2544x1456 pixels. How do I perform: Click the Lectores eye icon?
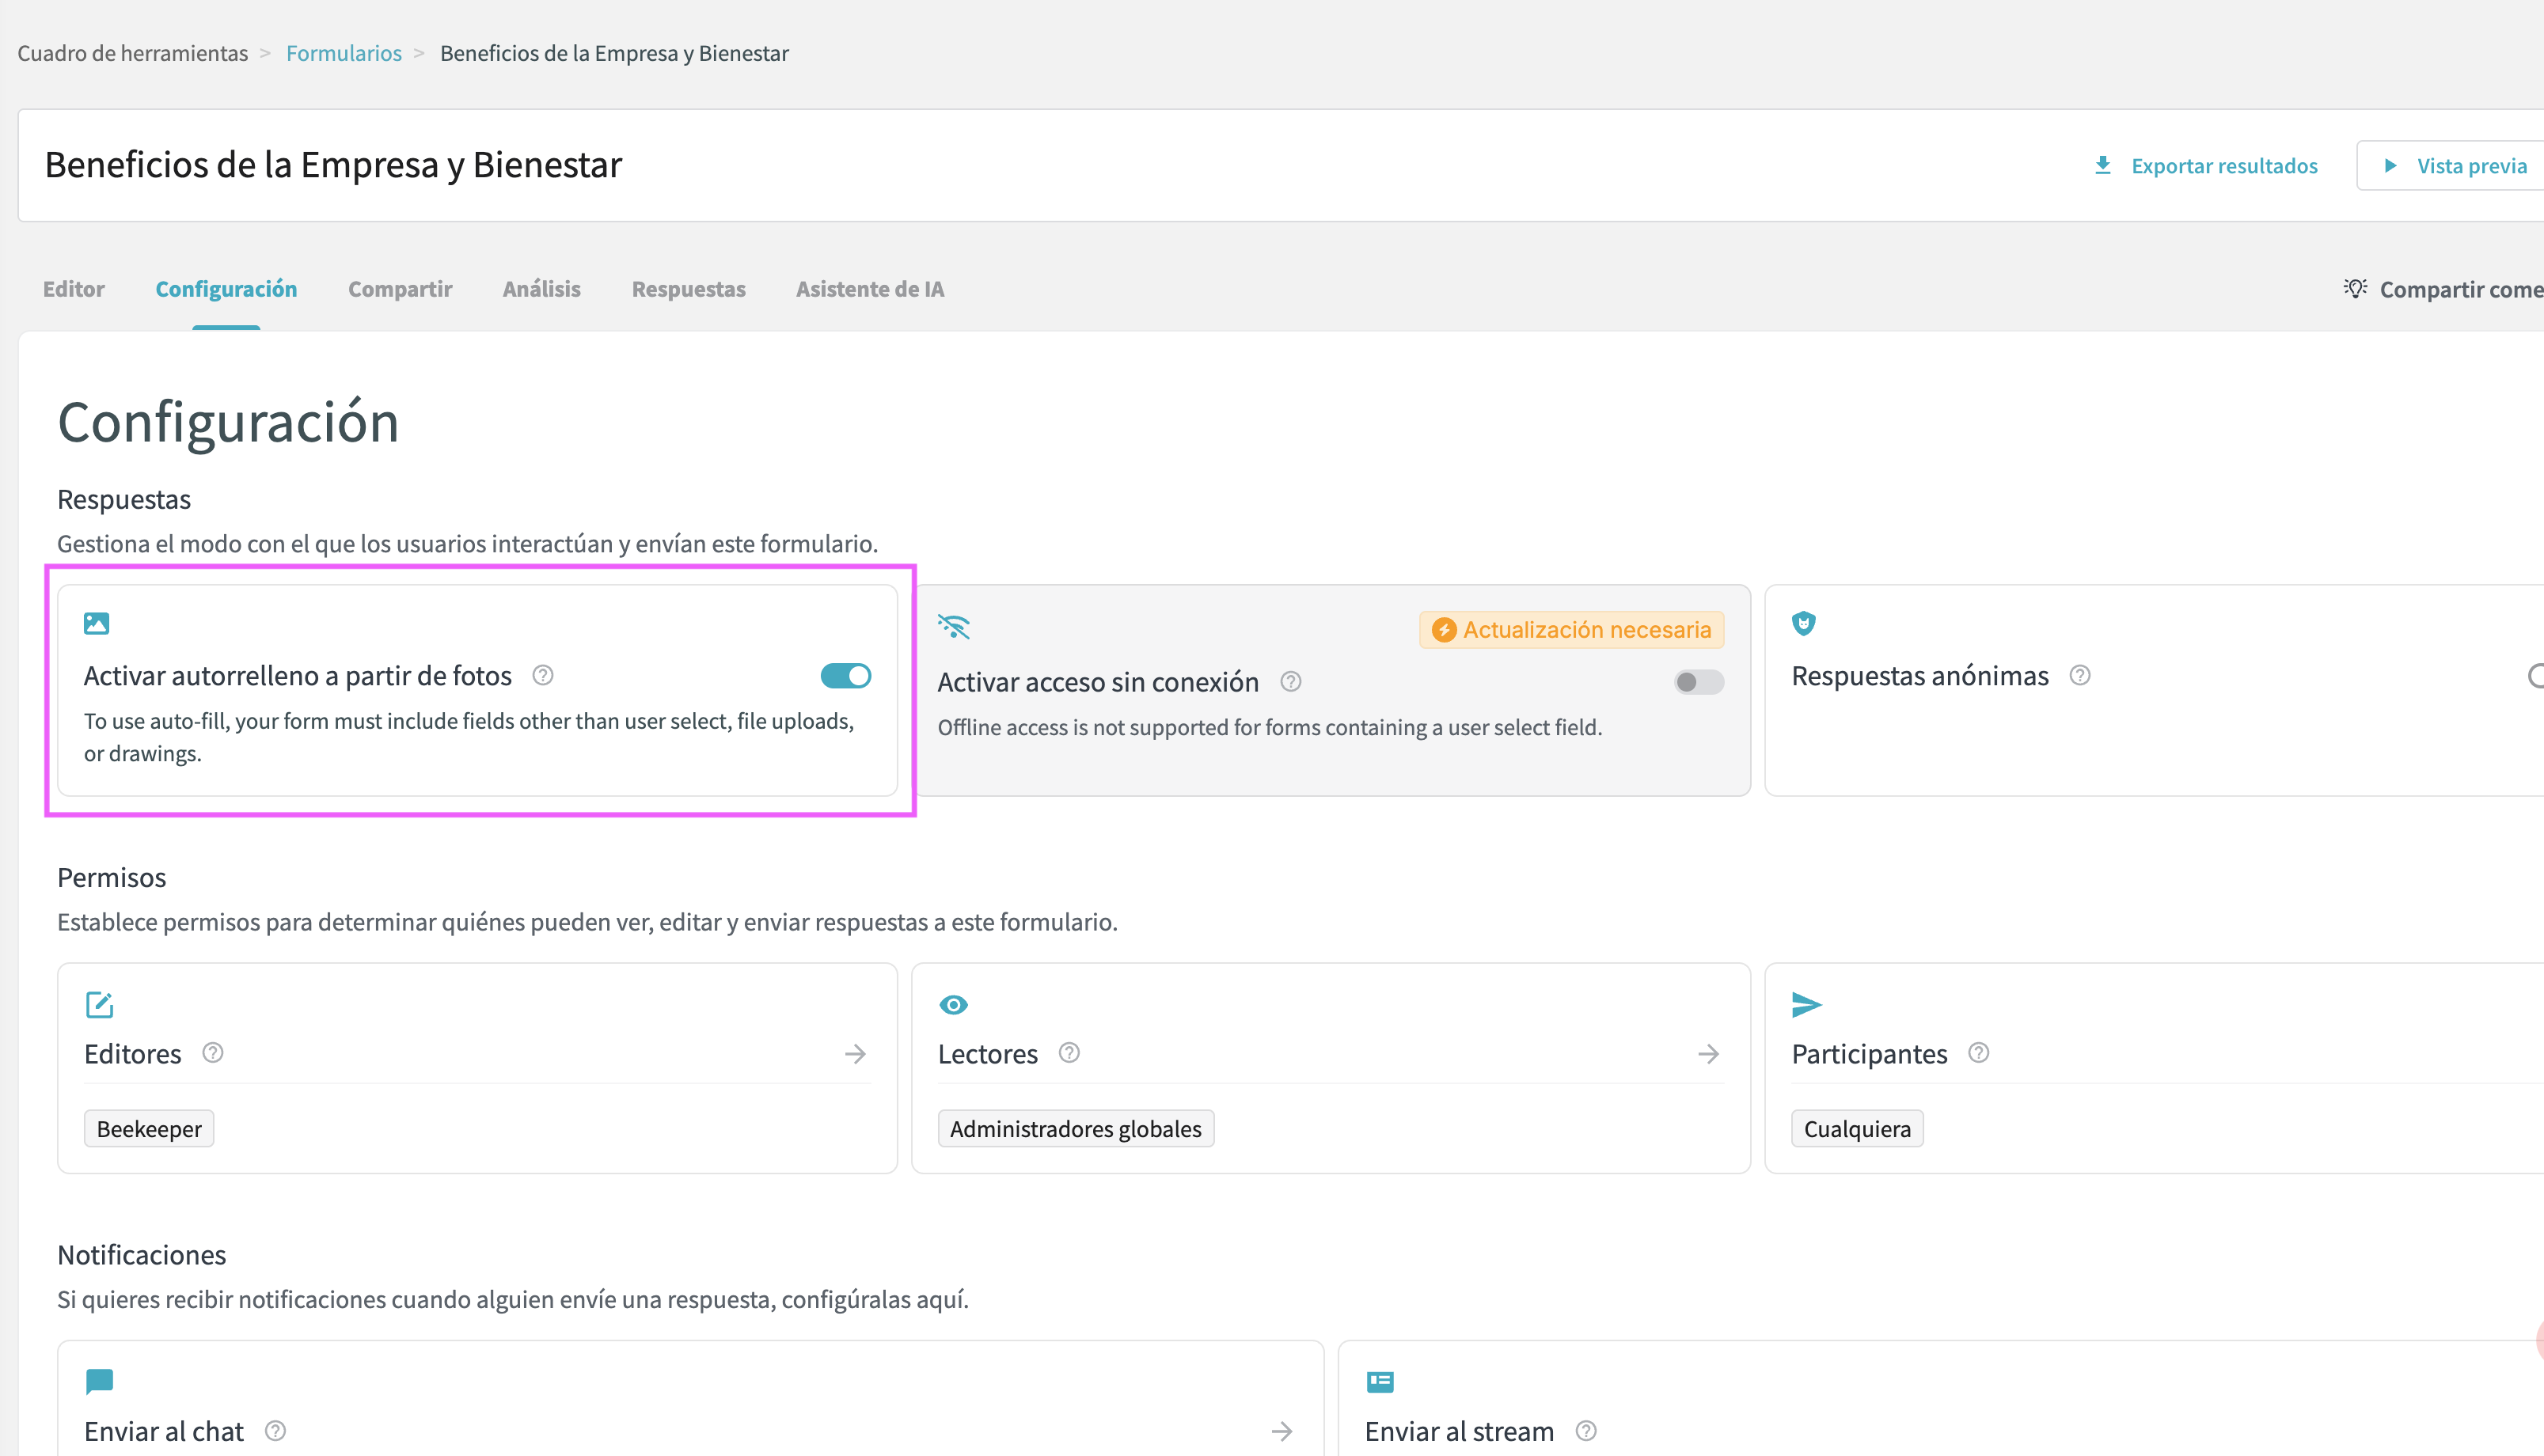point(953,1004)
